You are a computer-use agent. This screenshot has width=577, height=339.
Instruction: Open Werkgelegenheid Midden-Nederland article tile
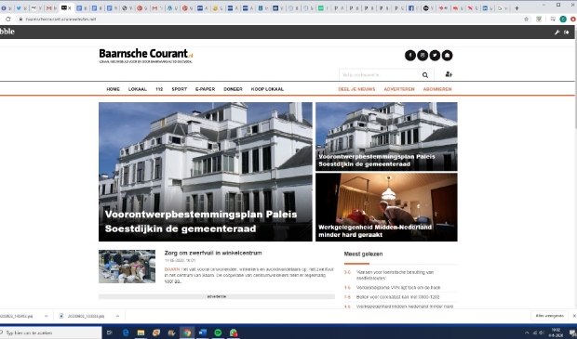tap(386, 207)
